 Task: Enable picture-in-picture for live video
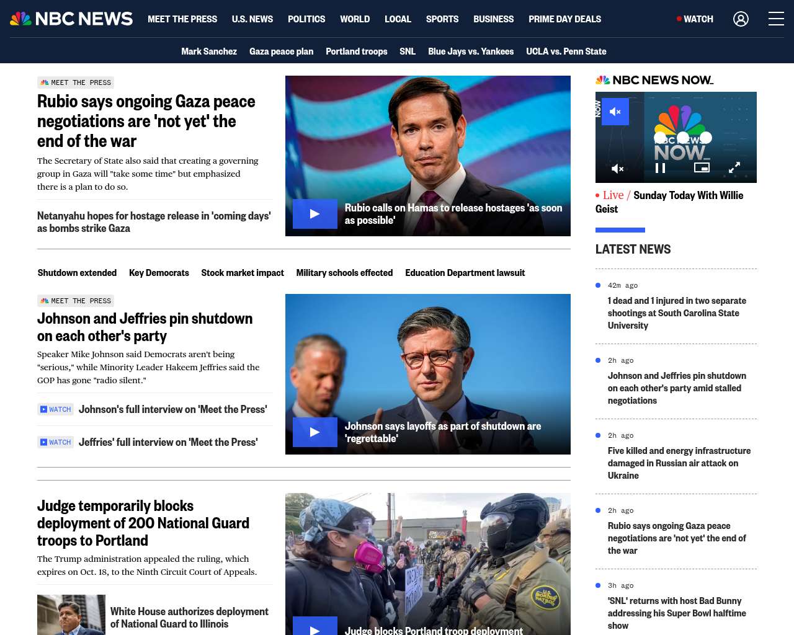point(702,167)
